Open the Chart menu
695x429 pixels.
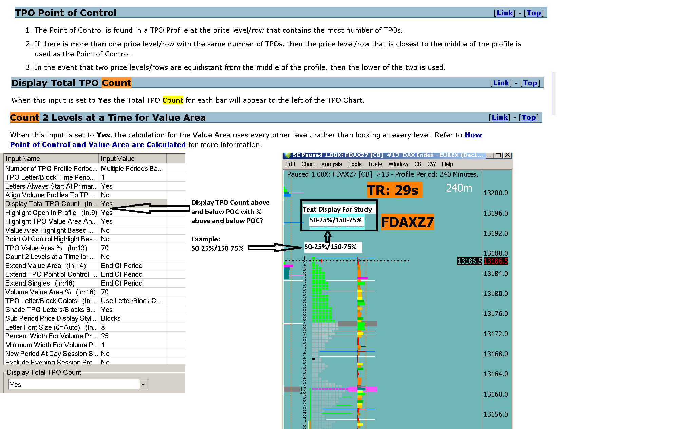coord(308,164)
